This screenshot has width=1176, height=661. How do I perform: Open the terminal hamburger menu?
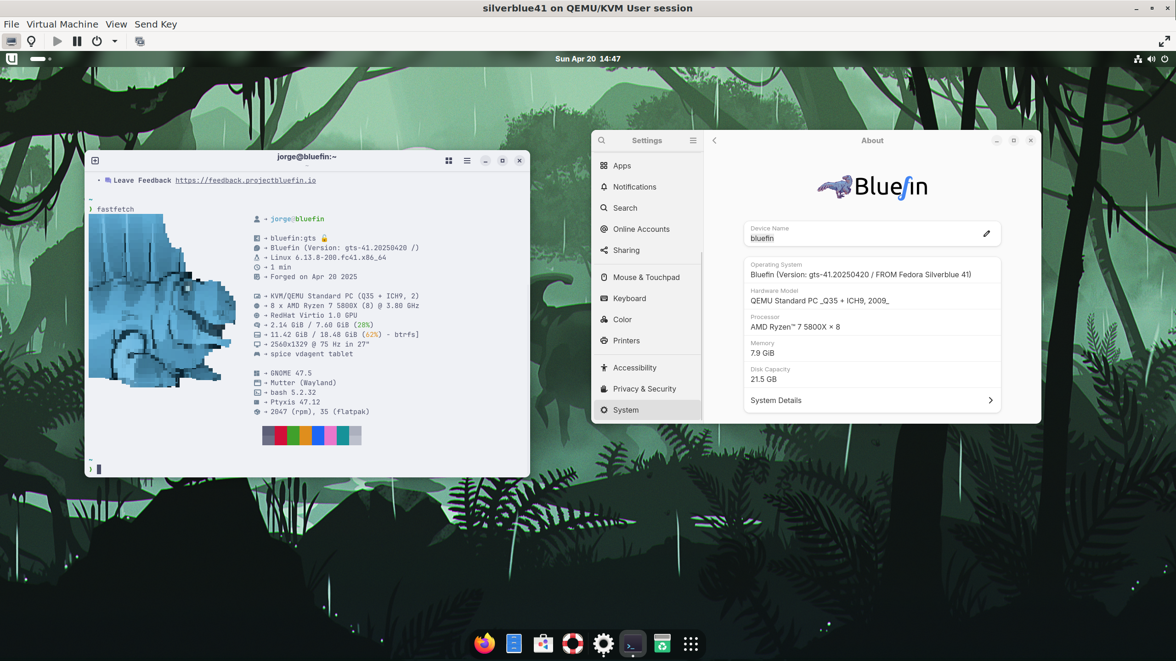(467, 161)
